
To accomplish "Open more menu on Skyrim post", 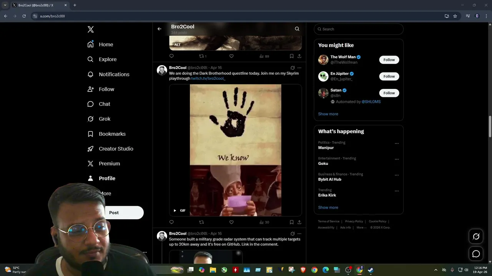I will click(299, 68).
